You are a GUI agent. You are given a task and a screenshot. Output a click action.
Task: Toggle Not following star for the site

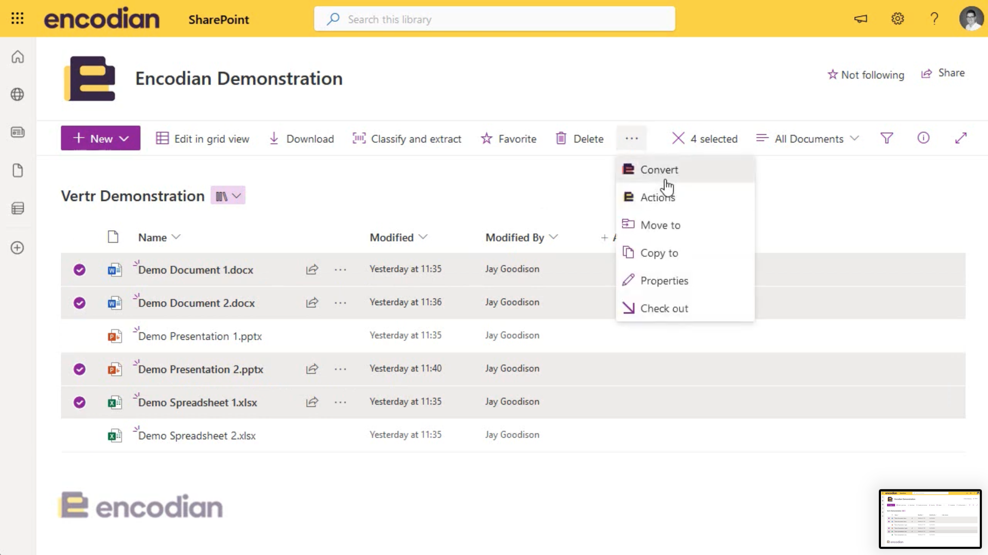[866, 75]
